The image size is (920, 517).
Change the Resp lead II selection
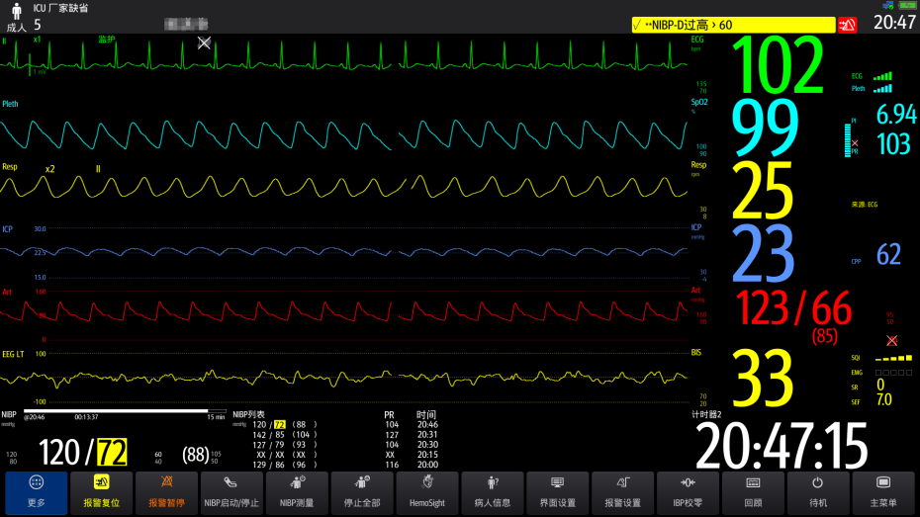coord(98,169)
